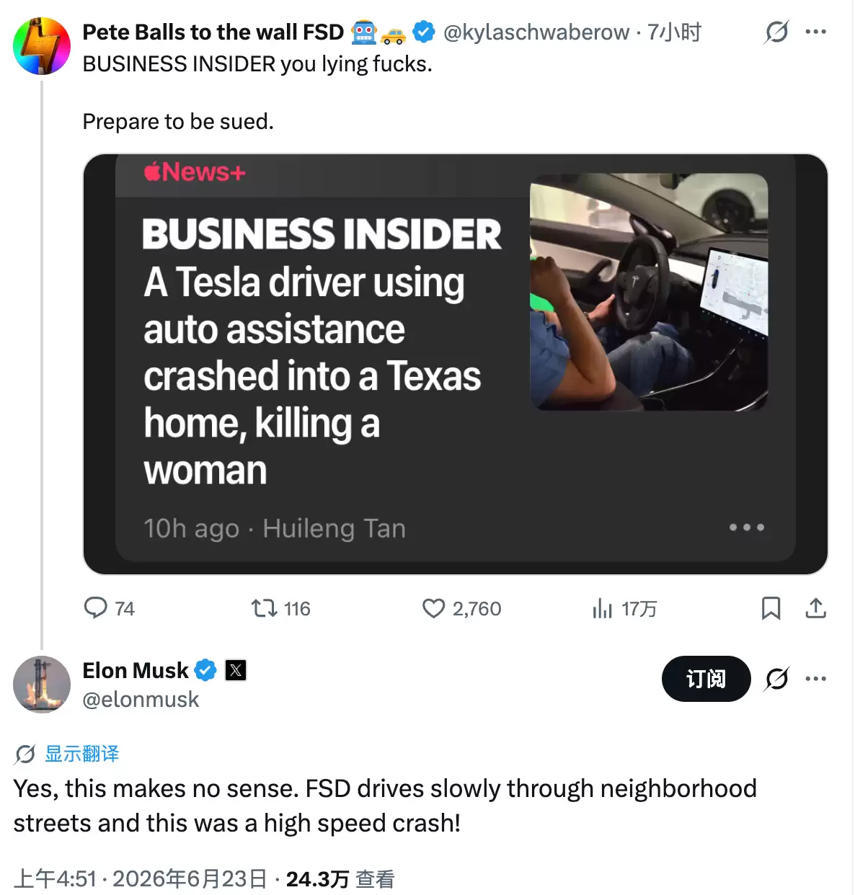Viewport: 855px width, 895px height.
Task: Click the Grok icon beside 订阅 button
Action: pos(776,679)
